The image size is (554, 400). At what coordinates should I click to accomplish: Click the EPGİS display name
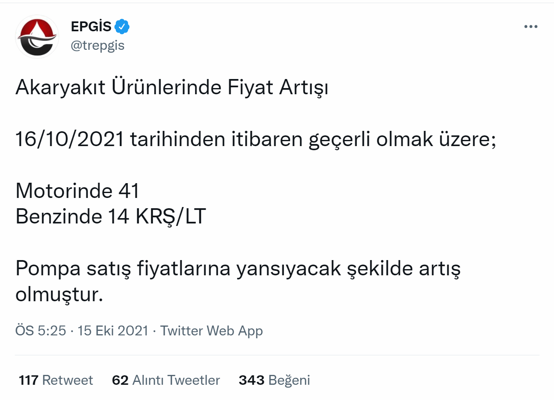(x=91, y=27)
